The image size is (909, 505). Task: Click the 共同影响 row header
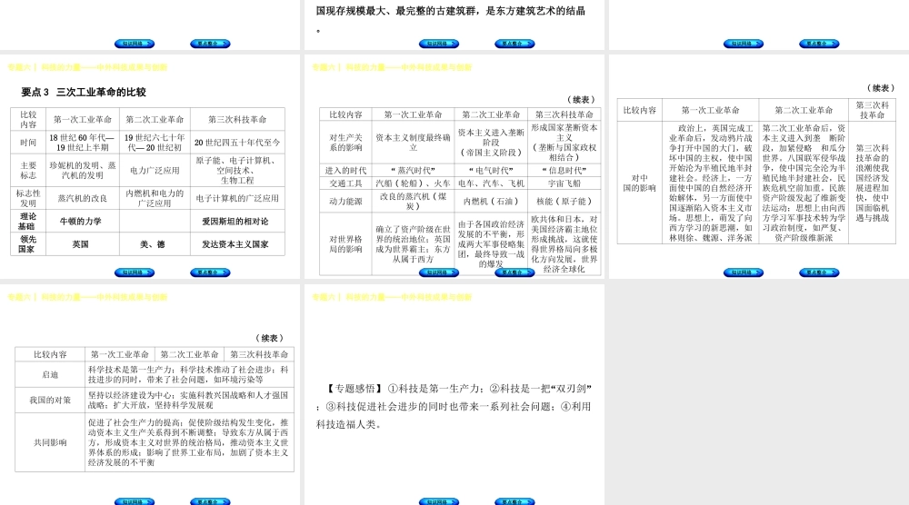pyautogui.click(x=50, y=442)
